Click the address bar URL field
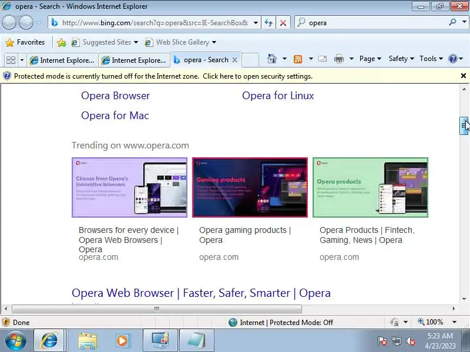470x352 pixels. coord(155,23)
